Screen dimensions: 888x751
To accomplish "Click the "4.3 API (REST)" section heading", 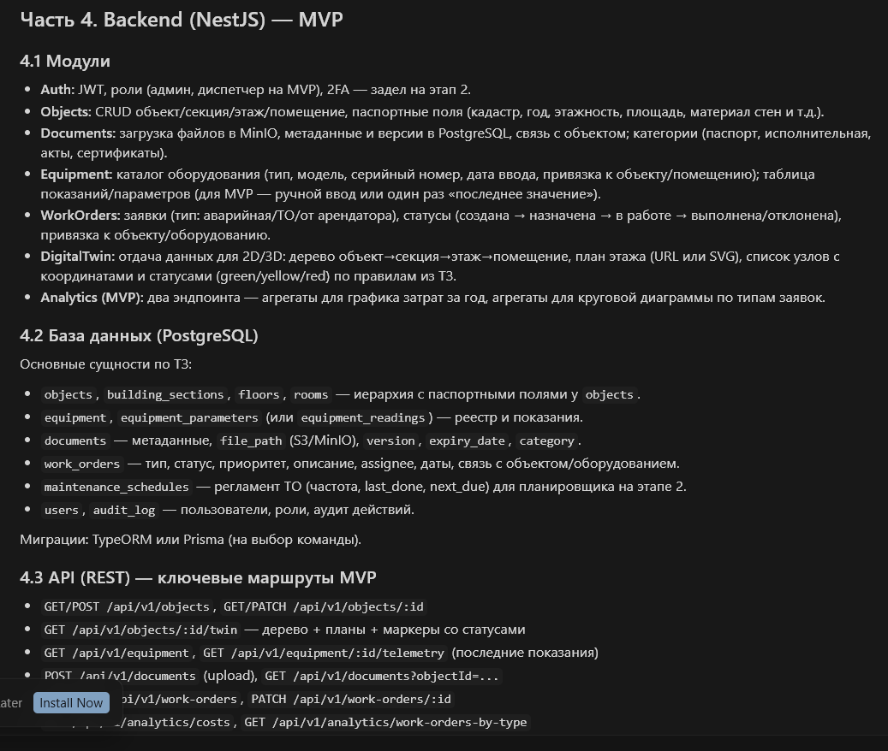I will point(198,577).
